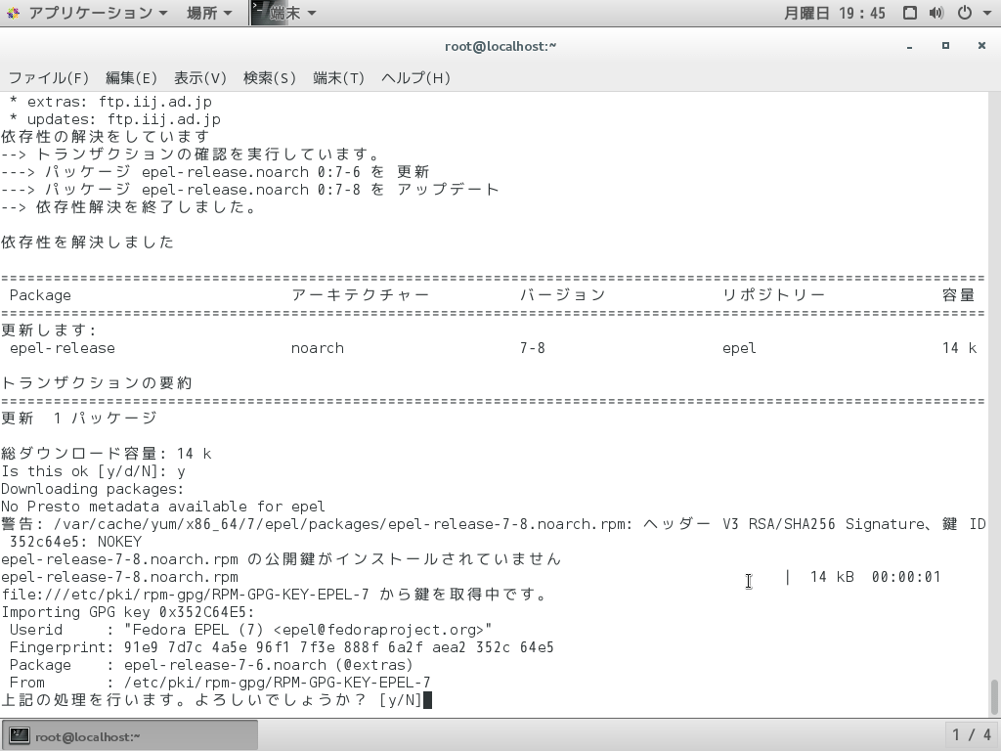
Task: Click the 'Importing GPG key 0x352C64E5:' line
Action: click(128, 612)
